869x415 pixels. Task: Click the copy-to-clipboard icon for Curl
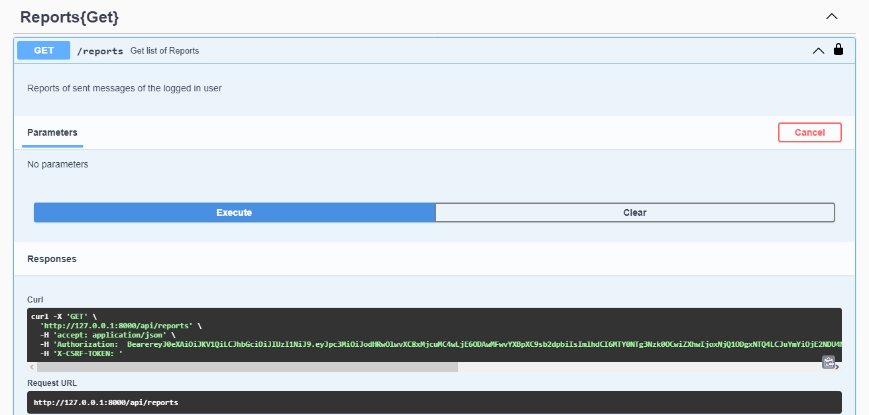pos(829,362)
